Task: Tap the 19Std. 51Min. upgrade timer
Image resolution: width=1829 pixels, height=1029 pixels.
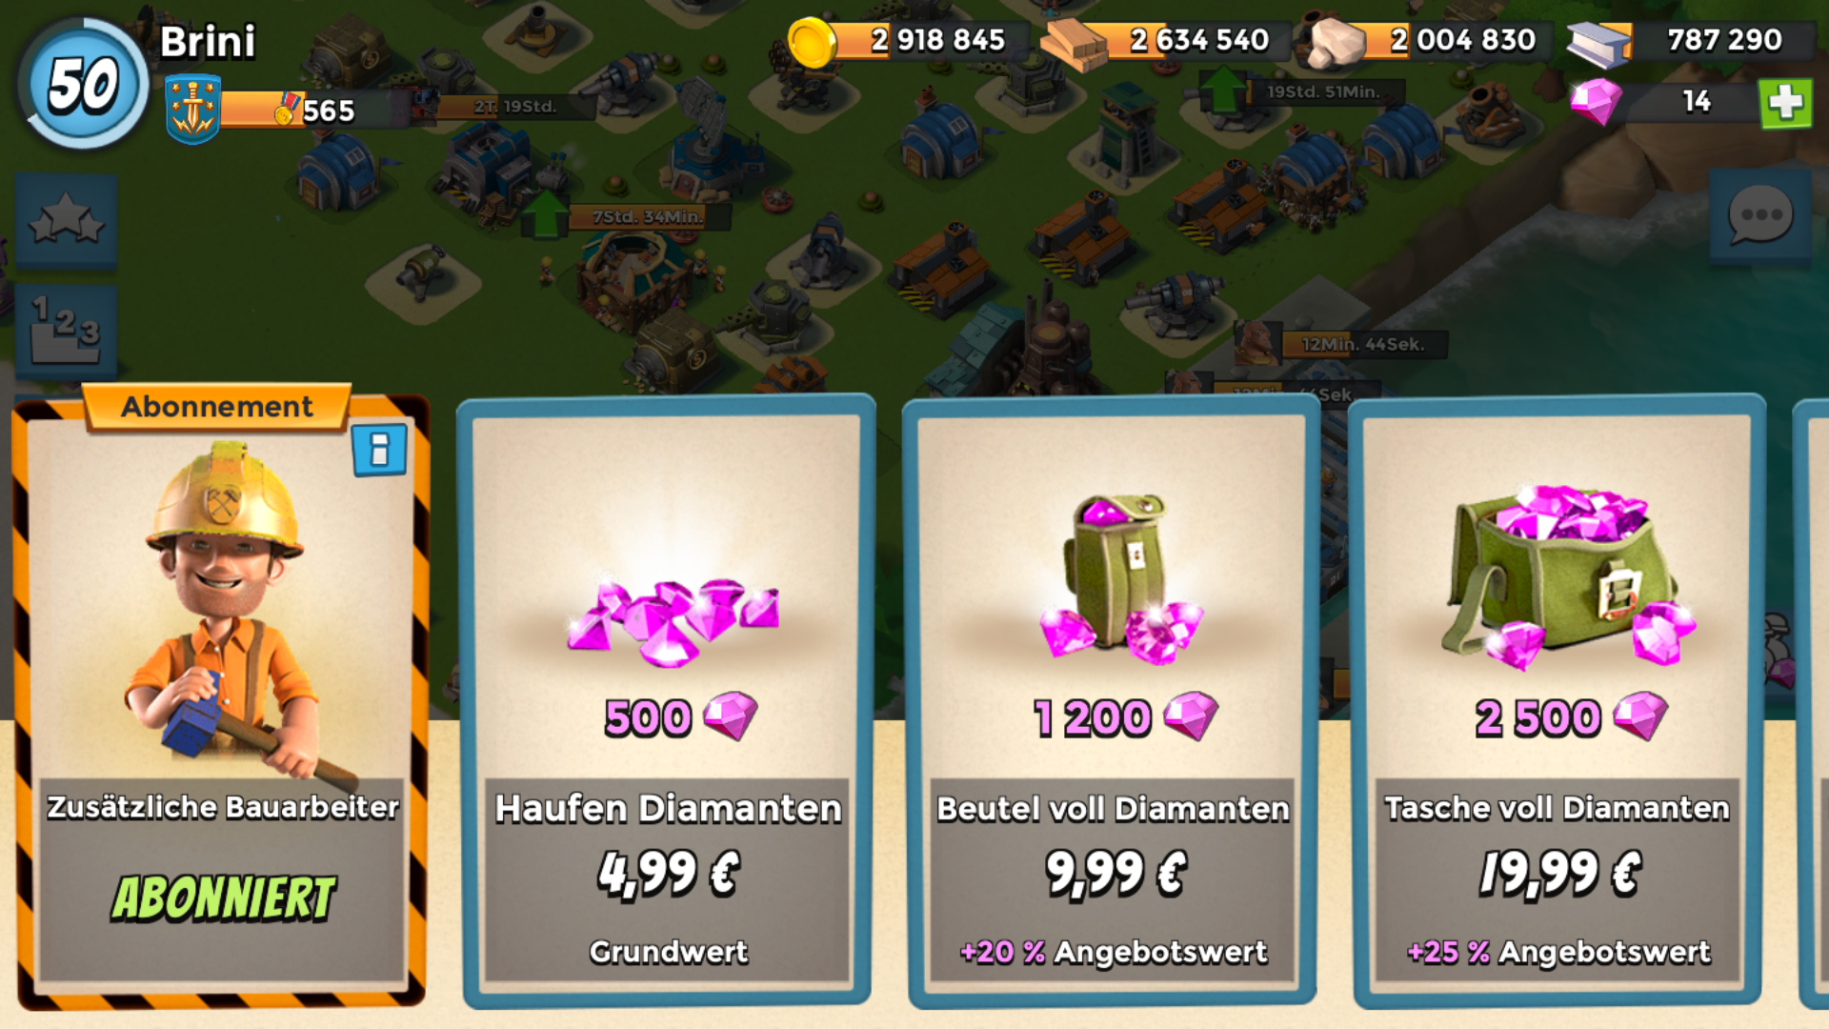Action: point(1324,91)
